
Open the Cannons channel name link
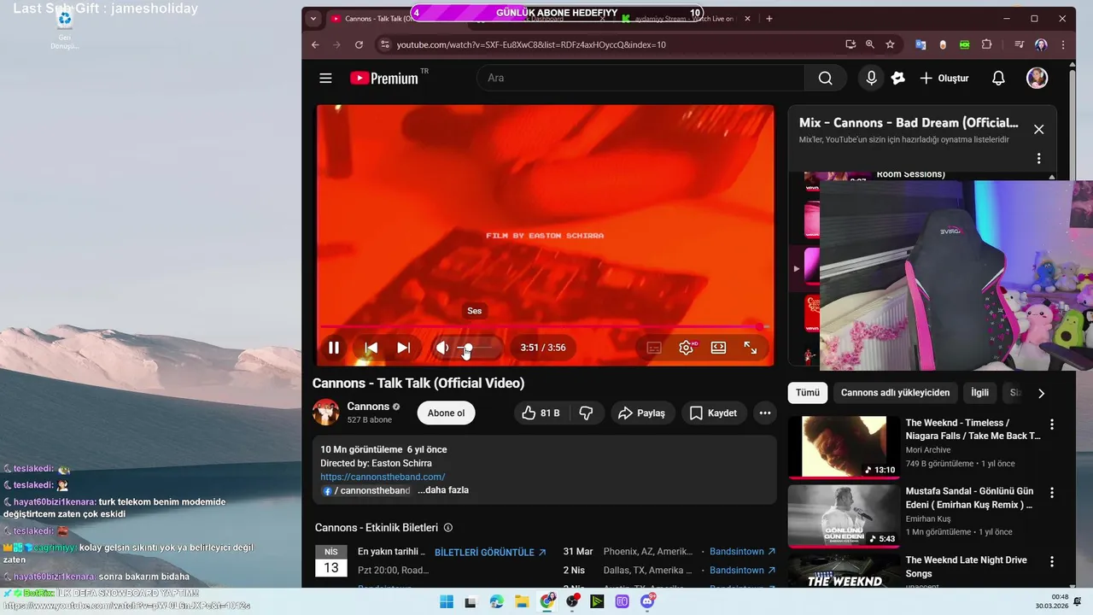click(x=368, y=407)
